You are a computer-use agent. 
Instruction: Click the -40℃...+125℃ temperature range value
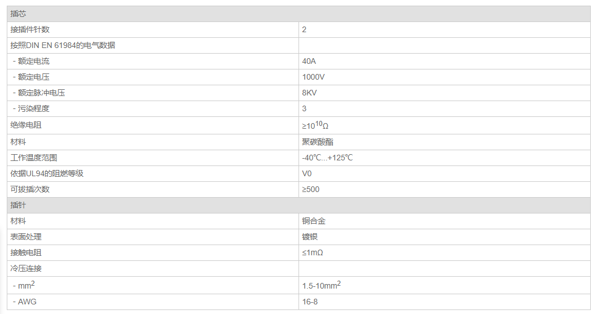327,158
